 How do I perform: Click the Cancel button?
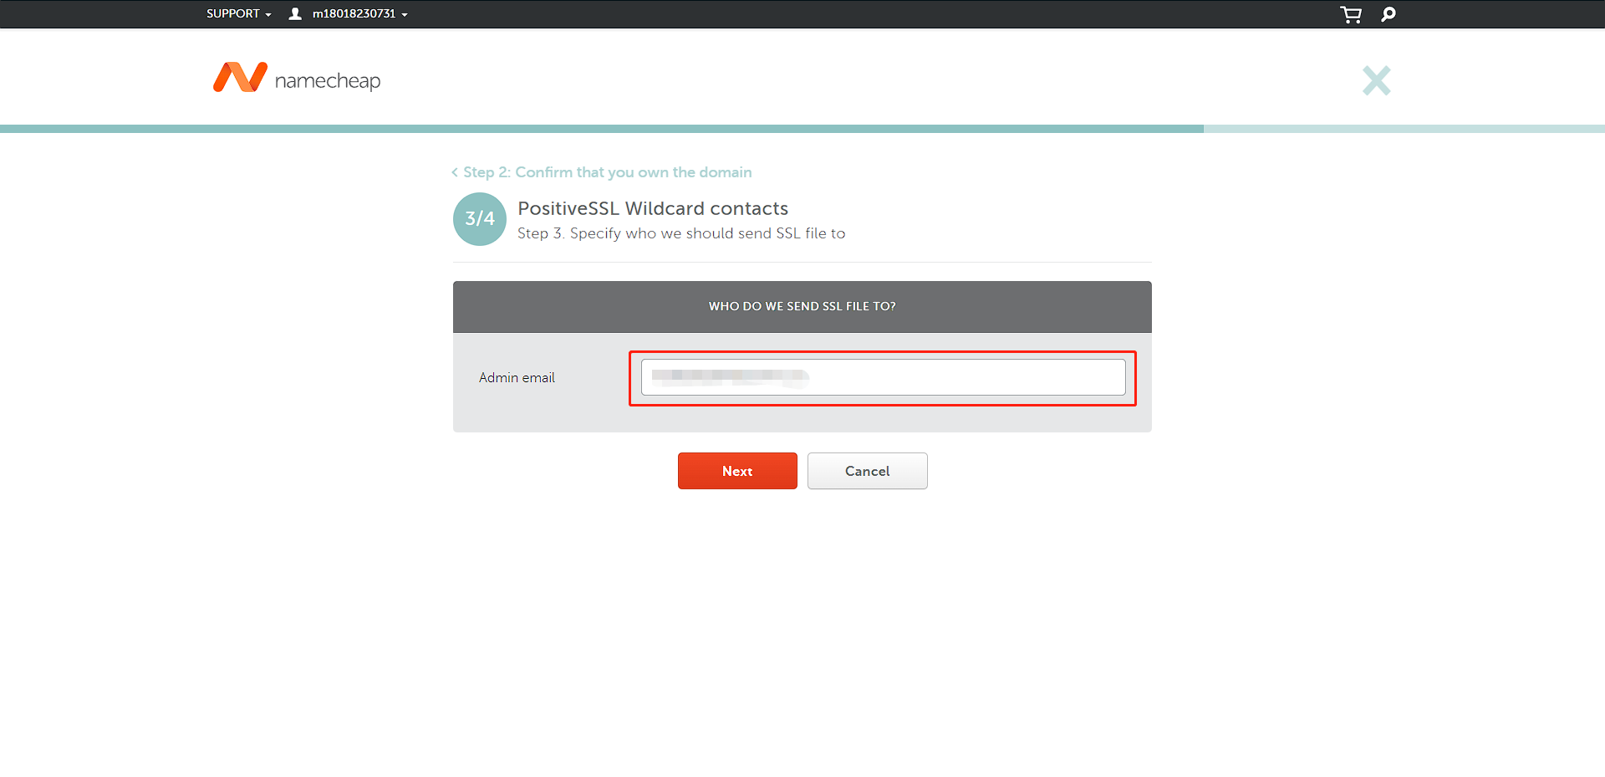click(868, 471)
